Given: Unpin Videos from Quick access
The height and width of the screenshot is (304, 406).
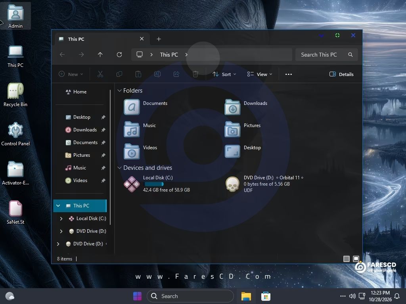Looking at the screenshot, I should (x=103, y=180).
